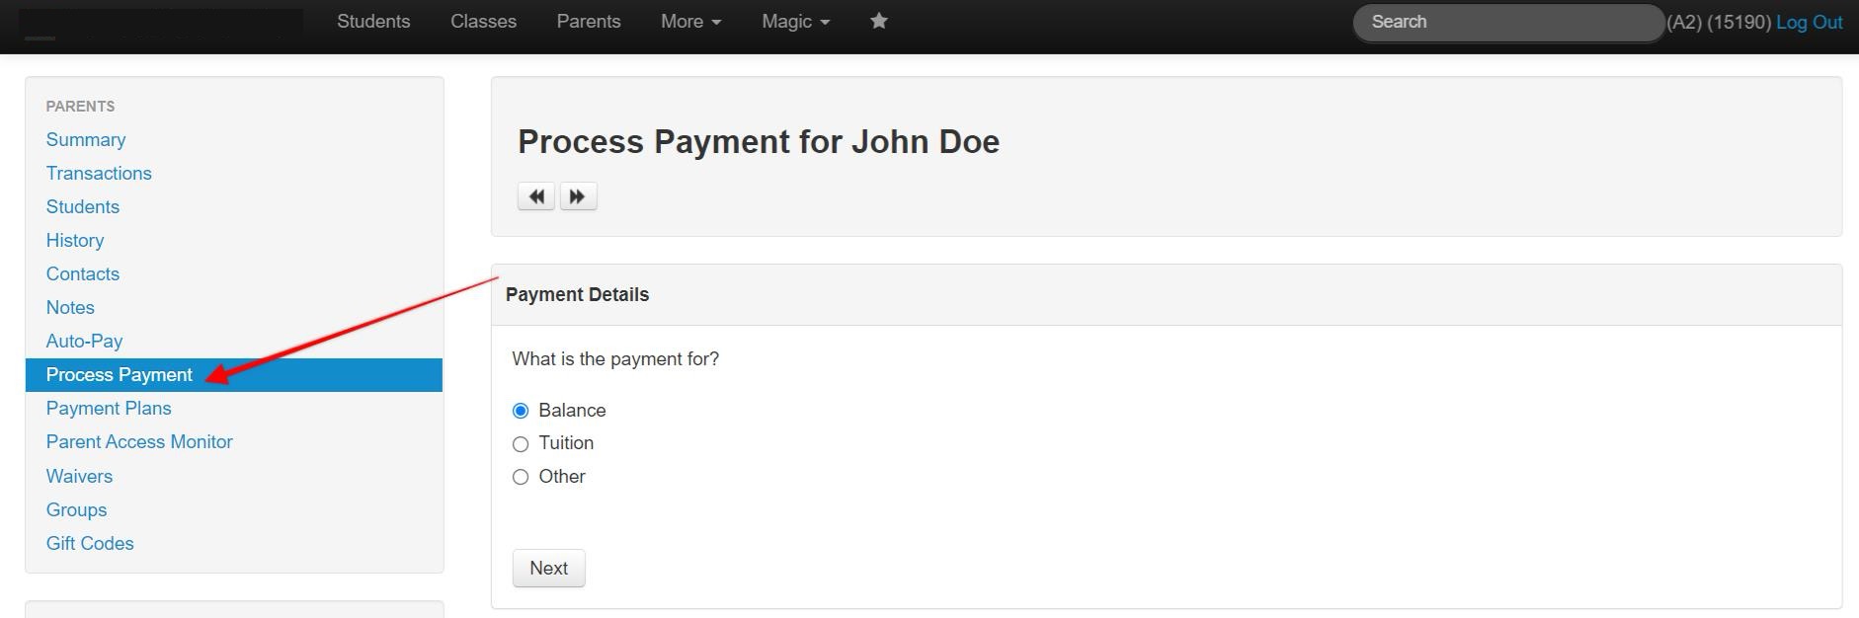Click the star favorites icon in navbar
Image resolution: width=1859 pixels, height=618 pixels.
[x=878, y=21]
